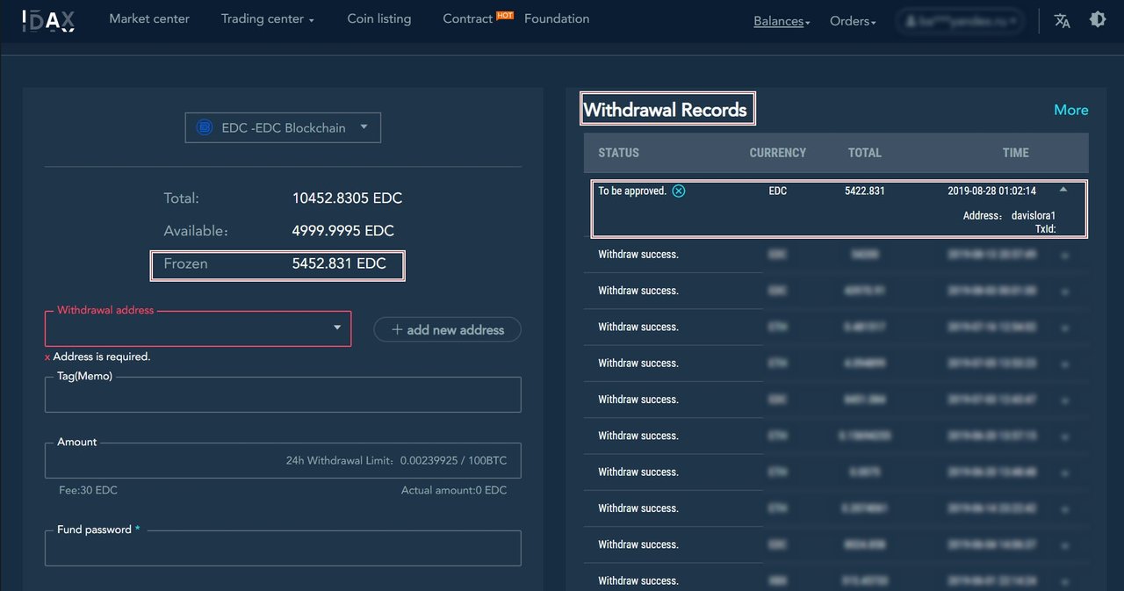
Task: Click the STATUS column header
Action: point(619,153)
